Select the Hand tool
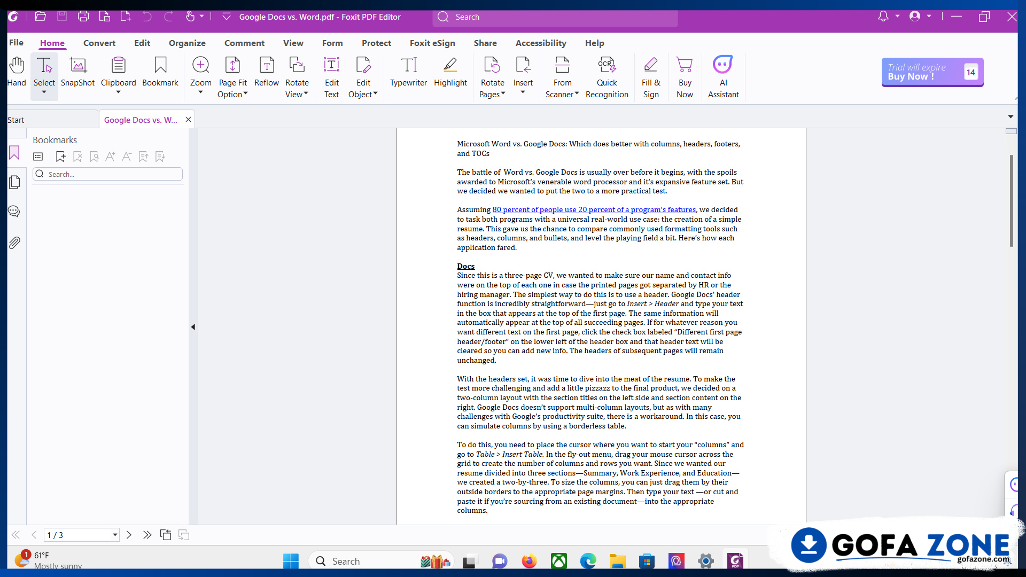Viewport: 1026px width, 577px height. [17, 72]
